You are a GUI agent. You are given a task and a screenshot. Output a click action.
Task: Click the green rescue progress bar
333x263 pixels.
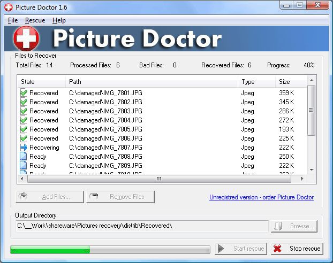click(x=110, y=250)
